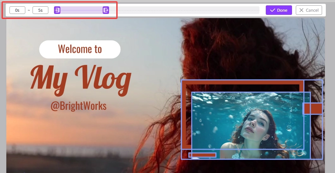Image resolution: width=335 pixels, height=173 pixels.
Task: Select the small red square beside the photo
Action: tap(313, 108)
